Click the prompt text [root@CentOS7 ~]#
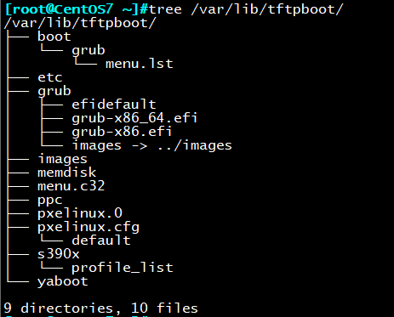This screenshot has height=317, width=394. tap(76, 9)
